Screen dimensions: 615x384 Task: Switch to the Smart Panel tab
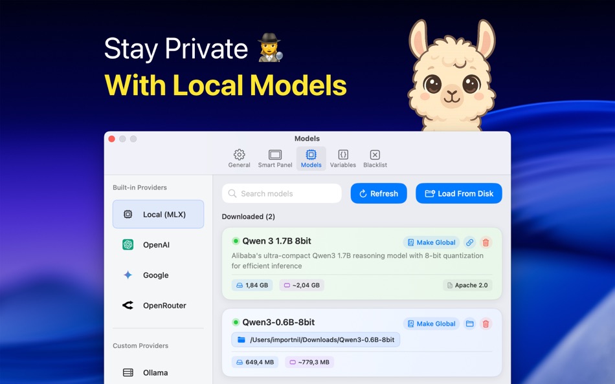tap(275, 158)
